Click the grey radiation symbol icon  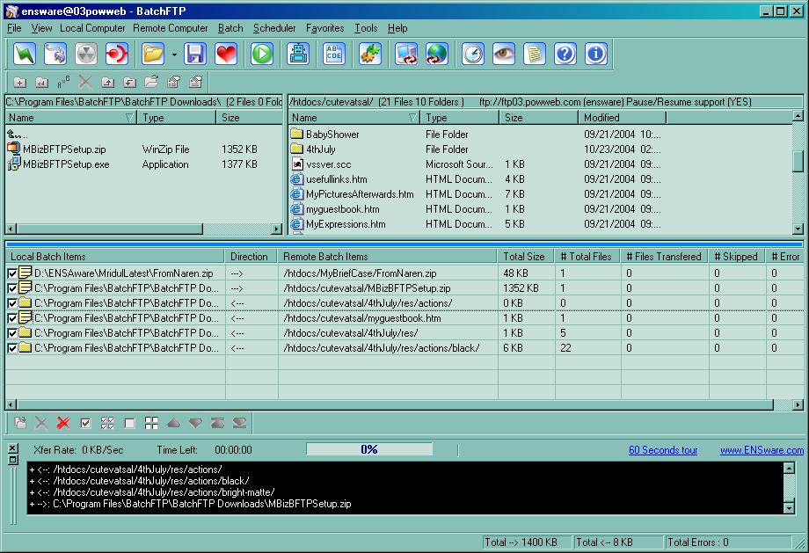[86, 54]
